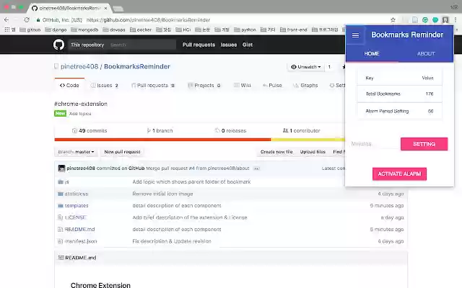
Task: Click the watchers count 1
Action: coord(329,67)
